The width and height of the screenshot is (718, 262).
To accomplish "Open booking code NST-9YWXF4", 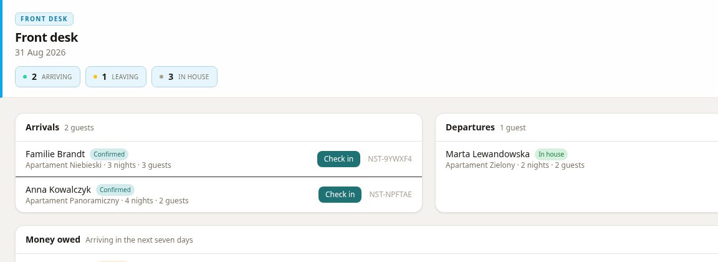I will pyautogui.click(x=390, y=159).
